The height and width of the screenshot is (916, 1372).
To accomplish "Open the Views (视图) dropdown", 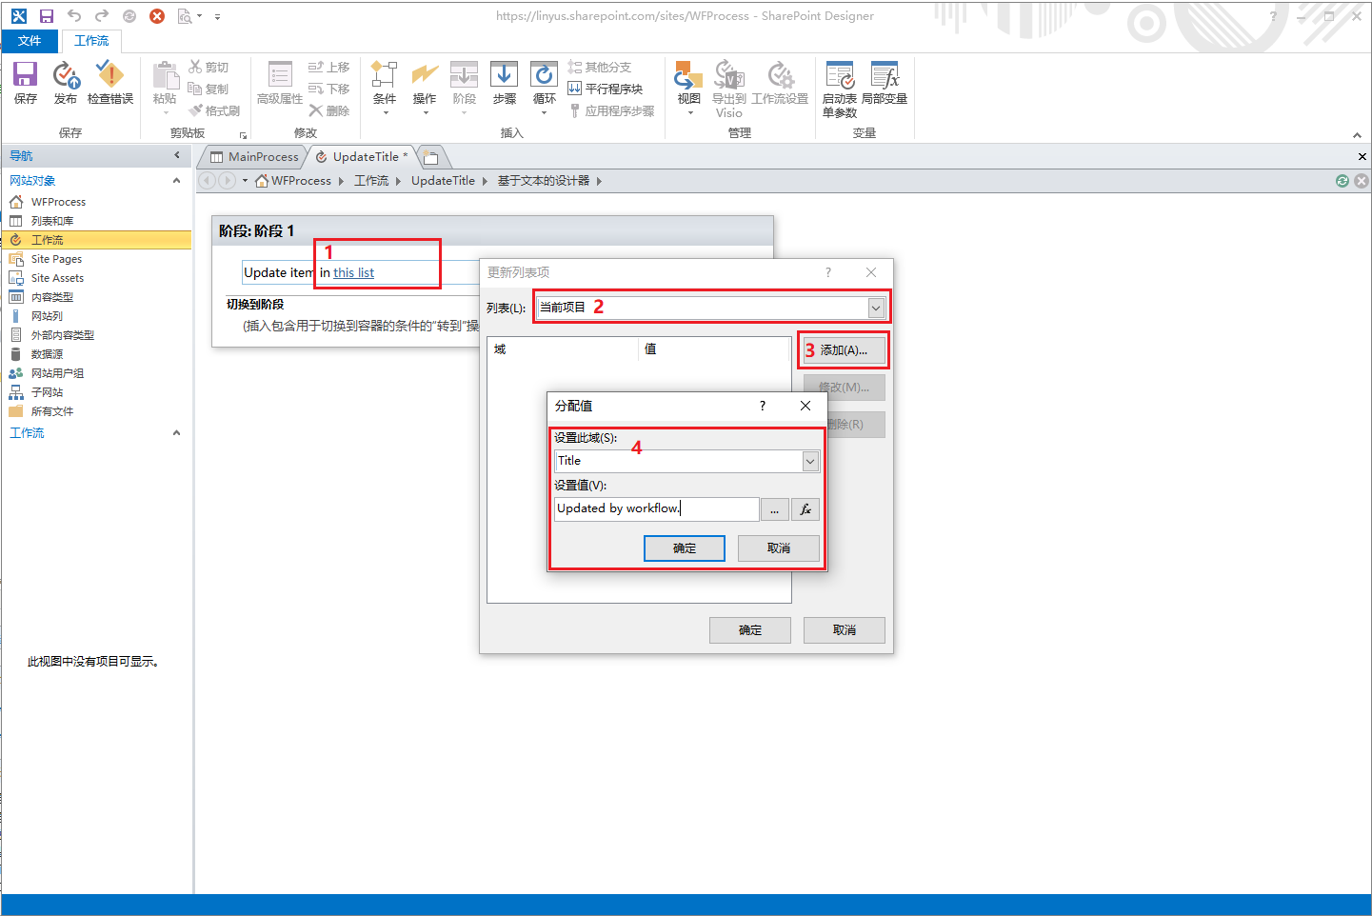I will (688, 88).
